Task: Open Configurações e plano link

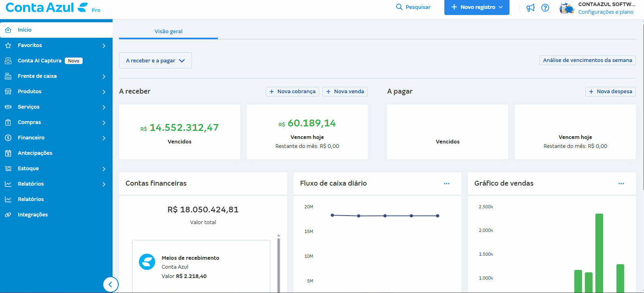Action: [606, 12]
